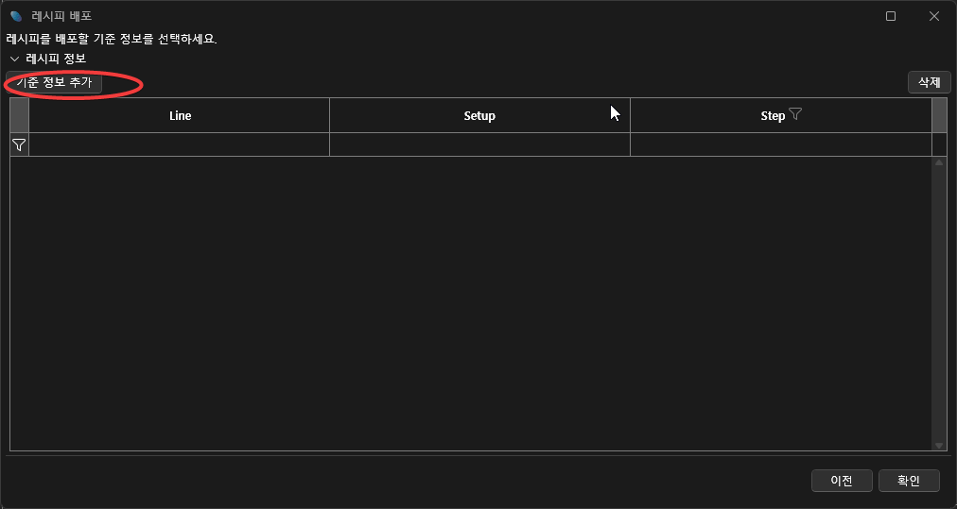Click the grid's top-left corner selector cell
Image resolution: width=957 pixels, height=509 pixels.
tap(19, 115)
